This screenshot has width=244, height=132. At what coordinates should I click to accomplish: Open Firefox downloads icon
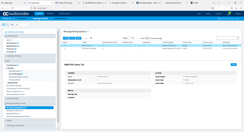point(236,8)
